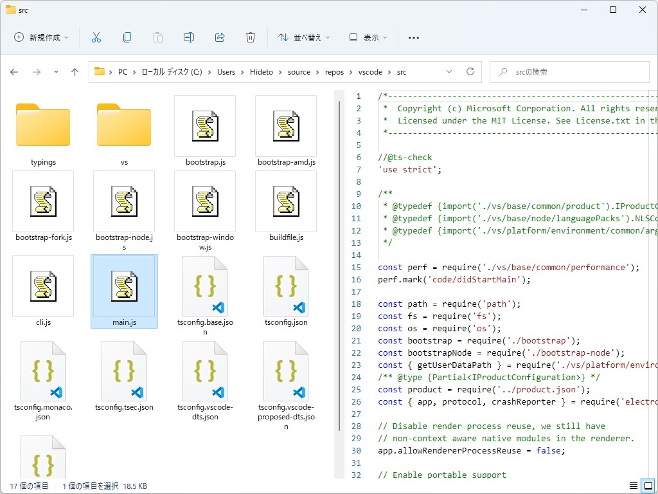Screen dimensions: 658x494
Task: Expand the address bar history chevron
Action: 450,72
